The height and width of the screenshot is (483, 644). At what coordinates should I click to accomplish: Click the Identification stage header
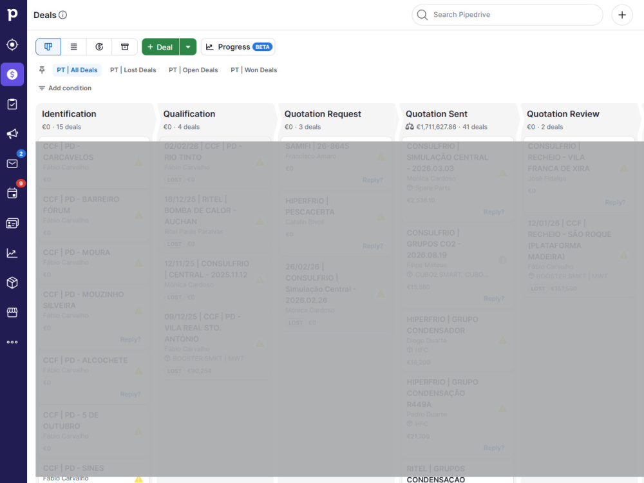pyautogui.click(x=69, y=114)
